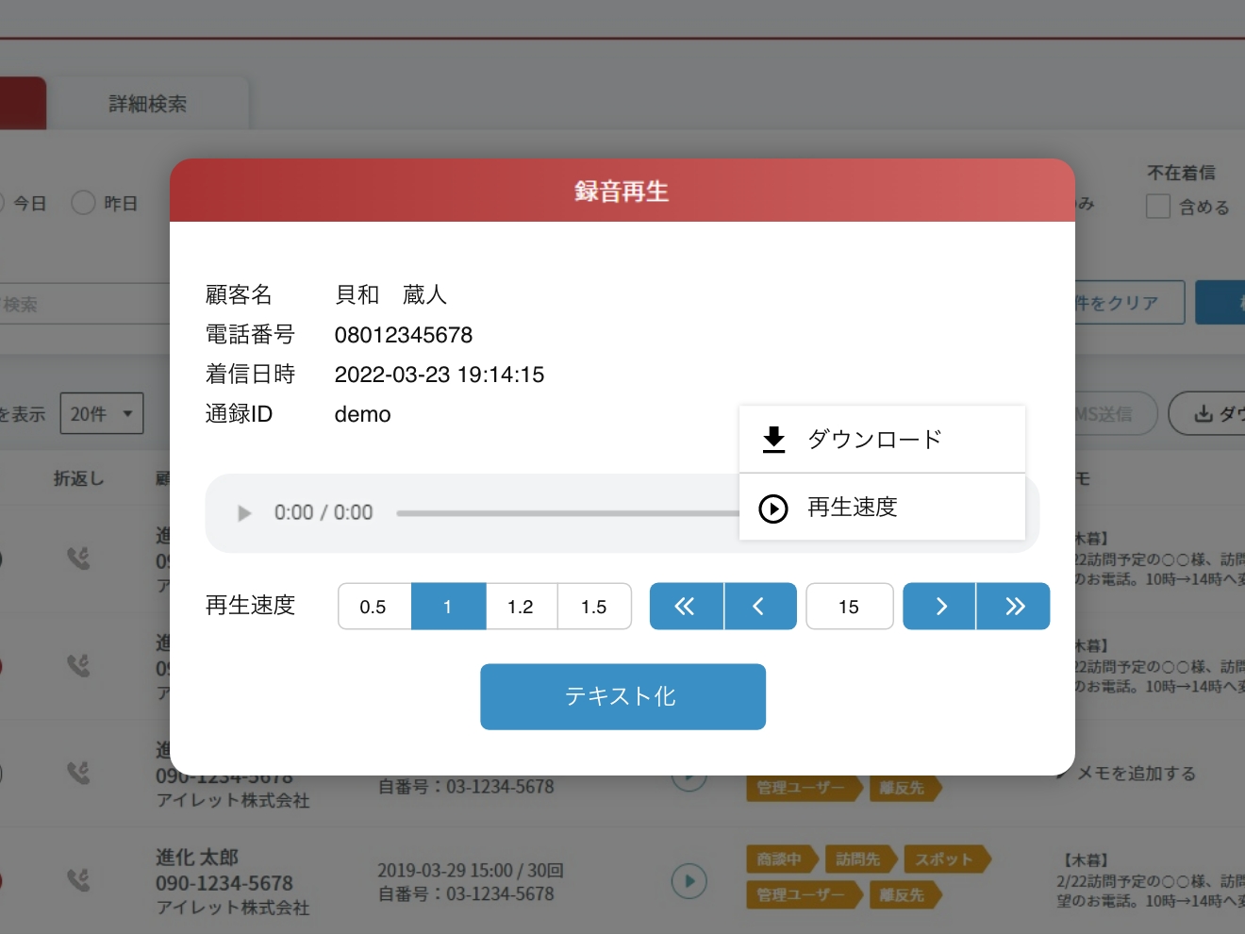Set playback speed to 1.5
This screenshot has height=934, width=1245.
click(594, 607)
